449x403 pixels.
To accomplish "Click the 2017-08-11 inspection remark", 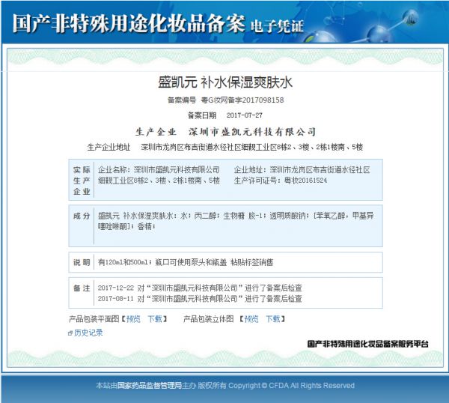I will click(200, 299).
